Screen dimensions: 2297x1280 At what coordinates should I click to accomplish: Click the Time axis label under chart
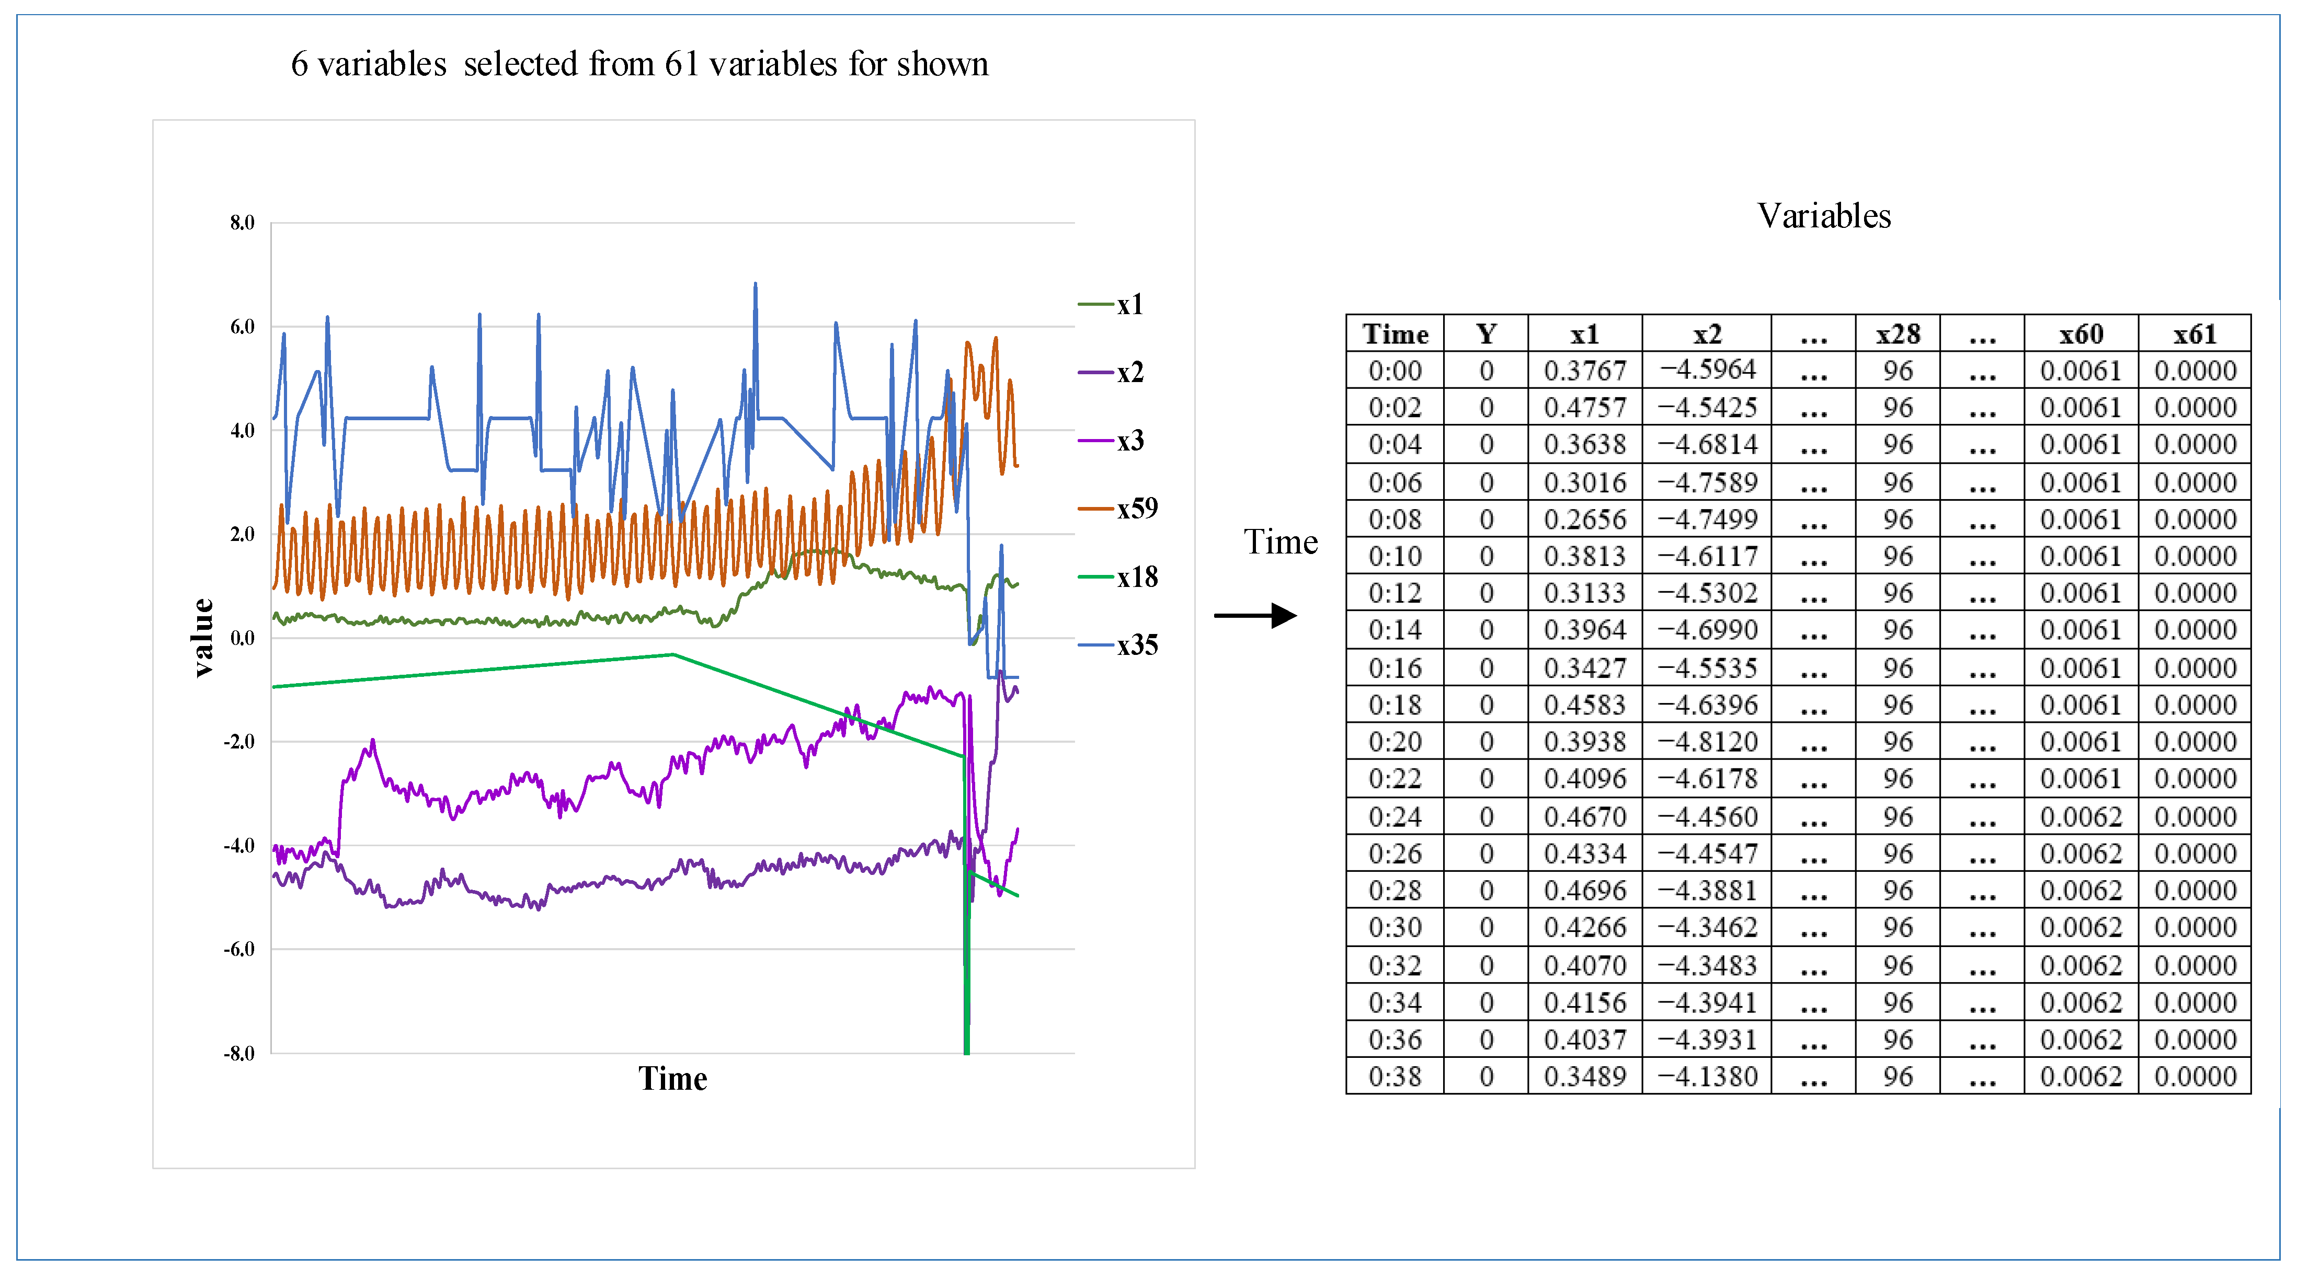click(672, 1079)
